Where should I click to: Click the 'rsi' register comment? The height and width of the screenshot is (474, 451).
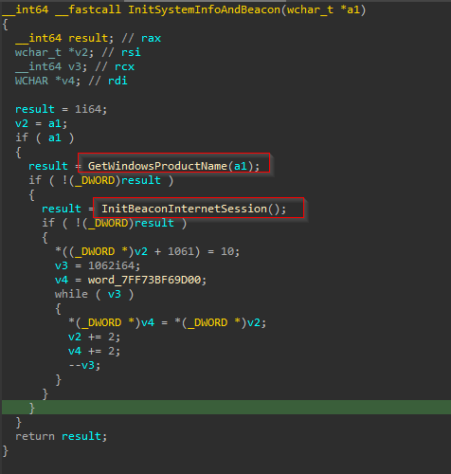[131, 52]
